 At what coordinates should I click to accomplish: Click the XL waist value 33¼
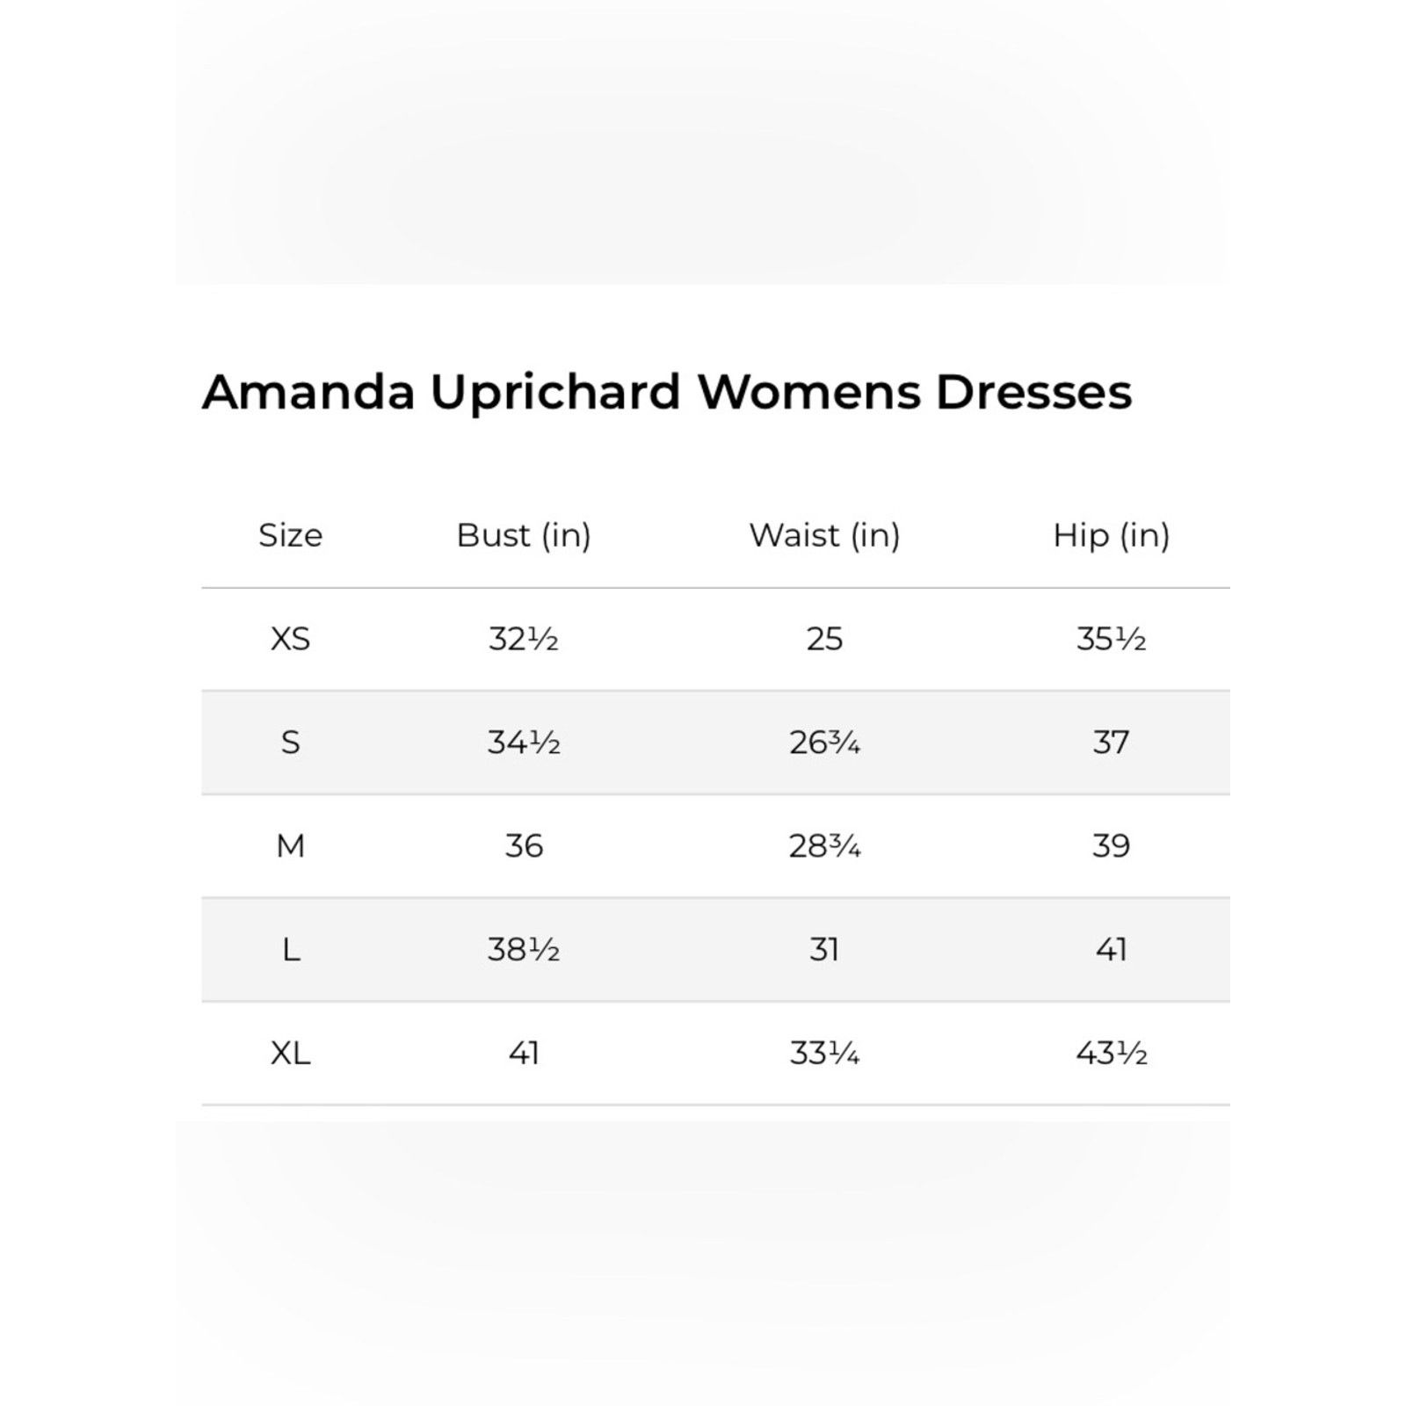pos(824,1053)
